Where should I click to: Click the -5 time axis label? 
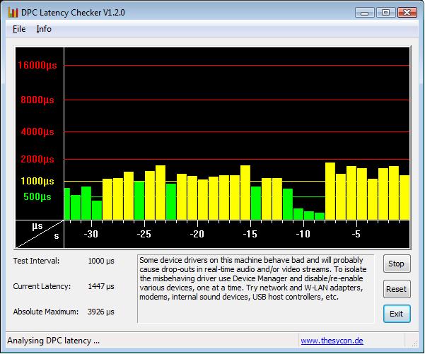[356, 234]
